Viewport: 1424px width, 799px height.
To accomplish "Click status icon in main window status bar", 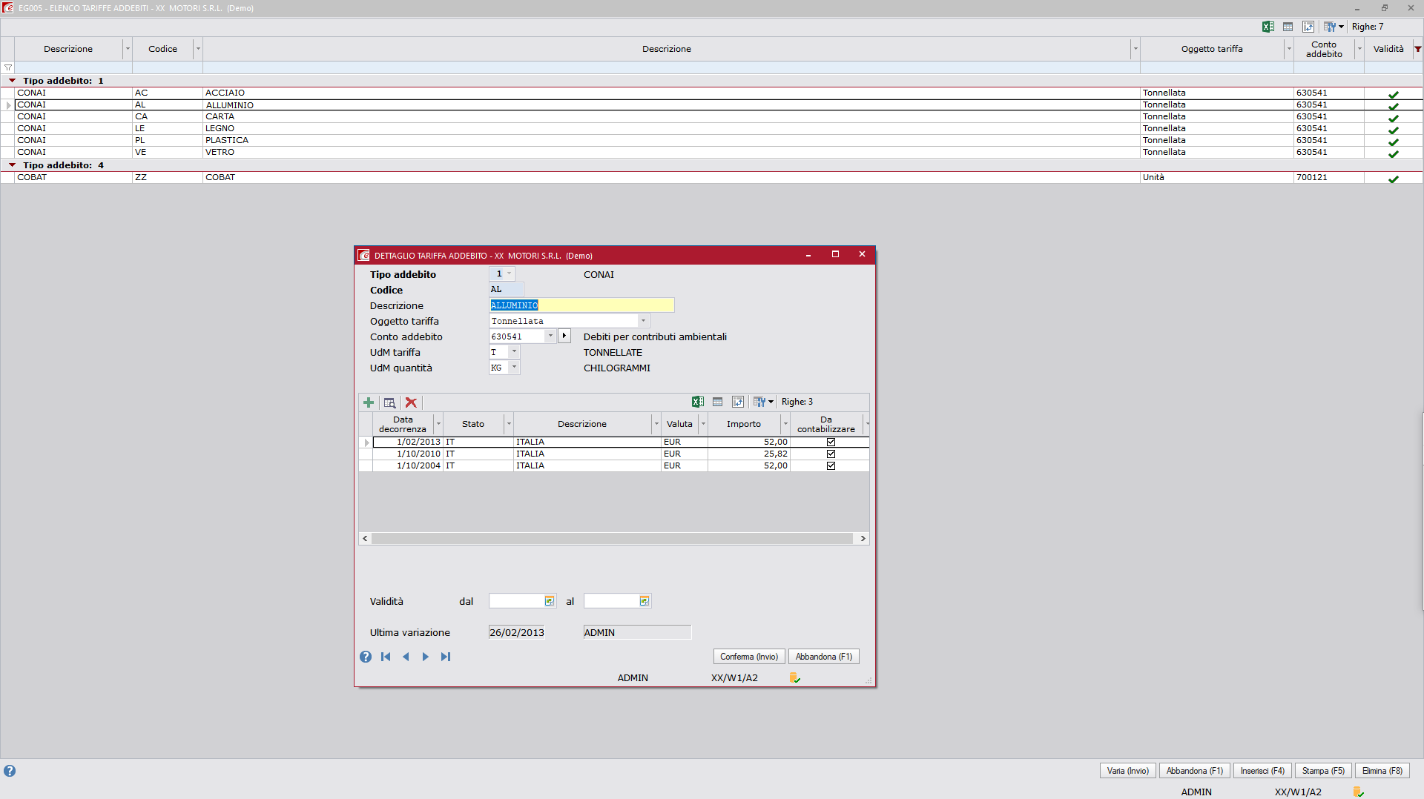I will coord(1359,792).
